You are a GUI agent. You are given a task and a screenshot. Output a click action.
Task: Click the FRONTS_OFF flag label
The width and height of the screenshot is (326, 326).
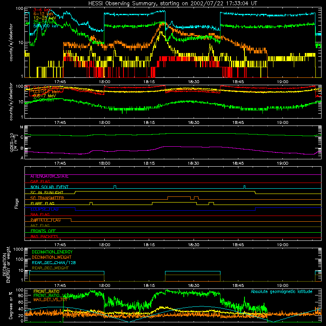(x=43, y=231)
